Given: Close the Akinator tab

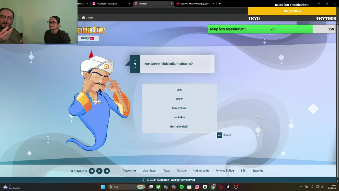Looking at the screenshot, I should pyautogui.click(x=171, y=4).
